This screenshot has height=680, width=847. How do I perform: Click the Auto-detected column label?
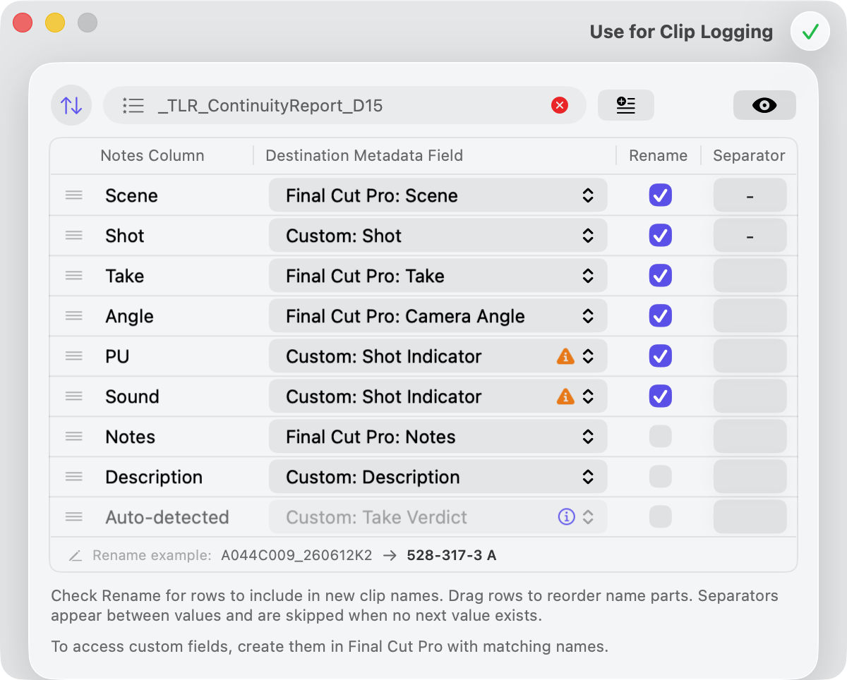[x=167, y=517]
